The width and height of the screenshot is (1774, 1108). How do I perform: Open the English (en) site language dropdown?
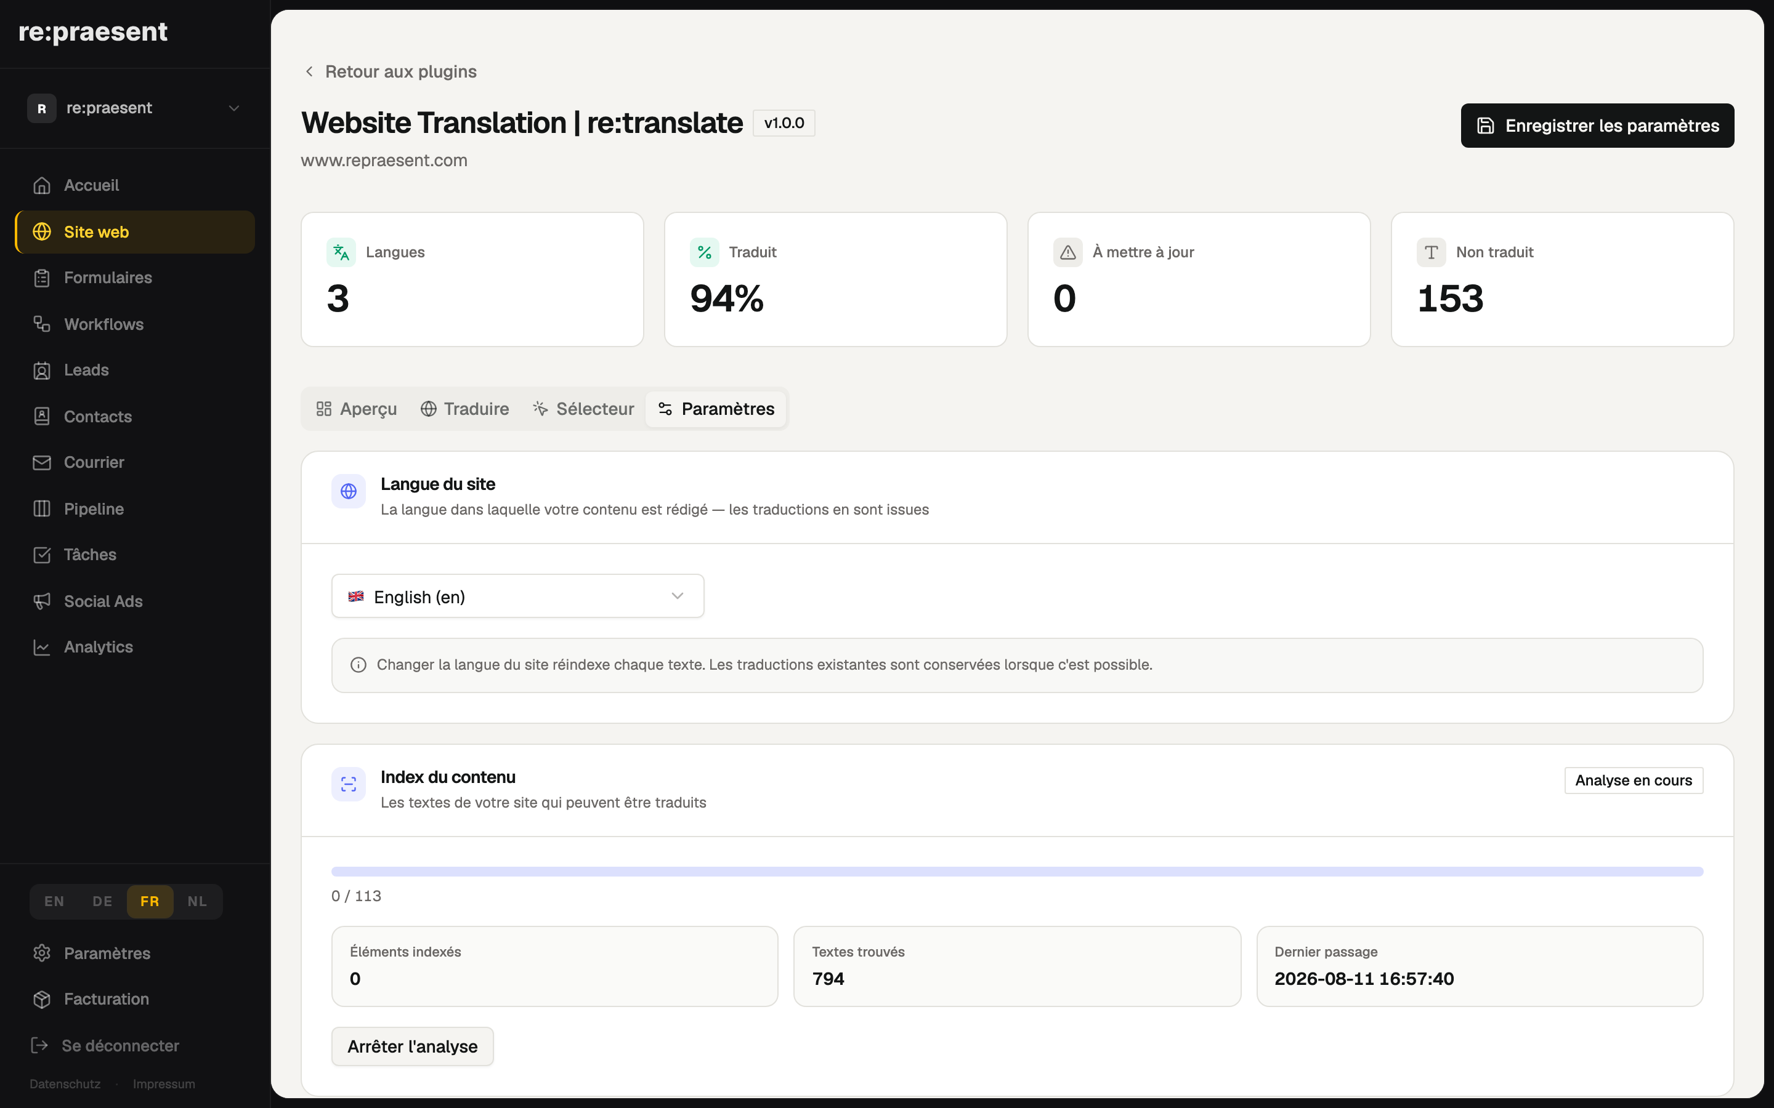[x=517, y=596]
